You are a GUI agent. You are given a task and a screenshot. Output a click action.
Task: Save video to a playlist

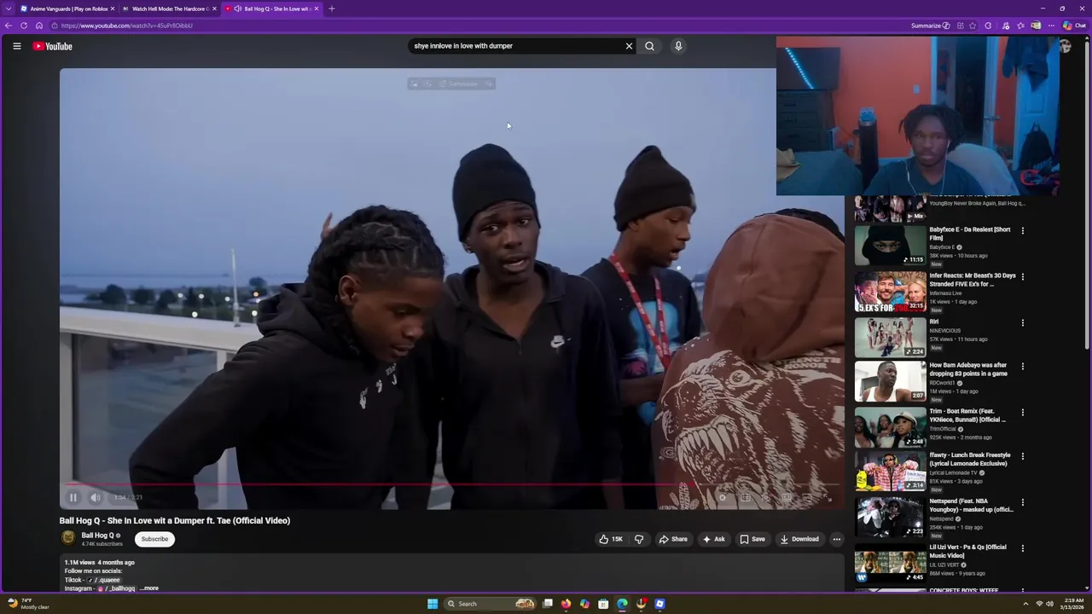coord(752,539)
